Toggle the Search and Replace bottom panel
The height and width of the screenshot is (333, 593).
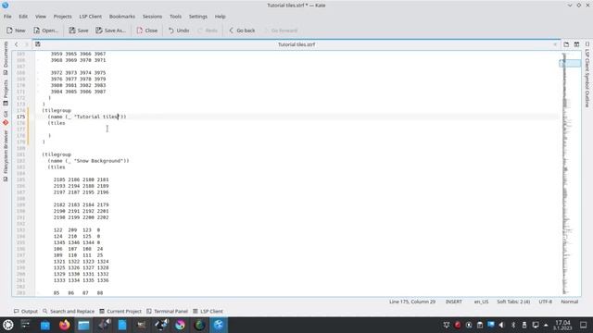tap(69, 311)
